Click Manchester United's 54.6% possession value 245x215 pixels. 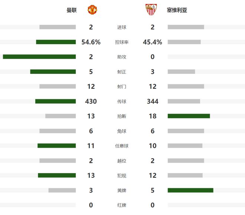point(91,42)
